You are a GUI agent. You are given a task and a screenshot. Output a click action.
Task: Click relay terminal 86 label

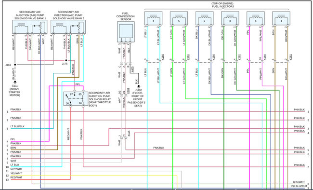80,103
